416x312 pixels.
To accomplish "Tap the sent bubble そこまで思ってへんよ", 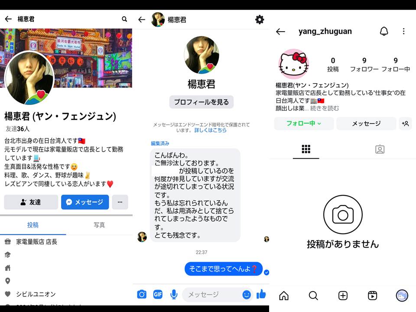I will point(224,269).
